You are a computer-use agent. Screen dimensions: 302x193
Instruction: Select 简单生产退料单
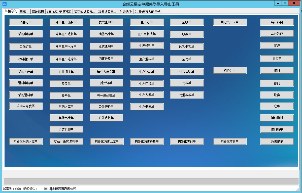tap(66, 34)
